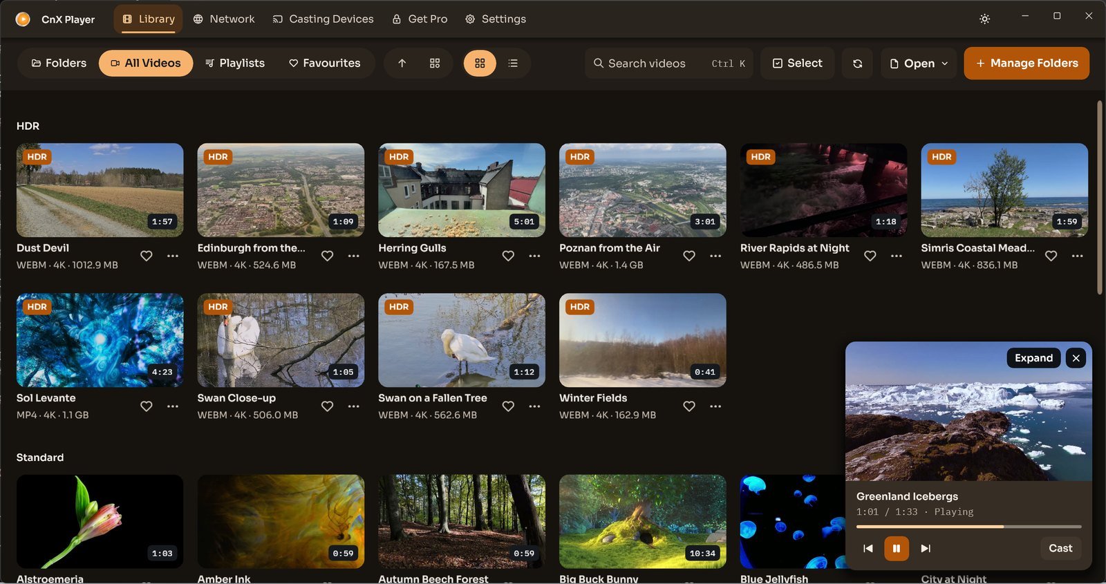
Task: Open more options for Swan on a Fallen Tree
Action: (x=534, y=406)
